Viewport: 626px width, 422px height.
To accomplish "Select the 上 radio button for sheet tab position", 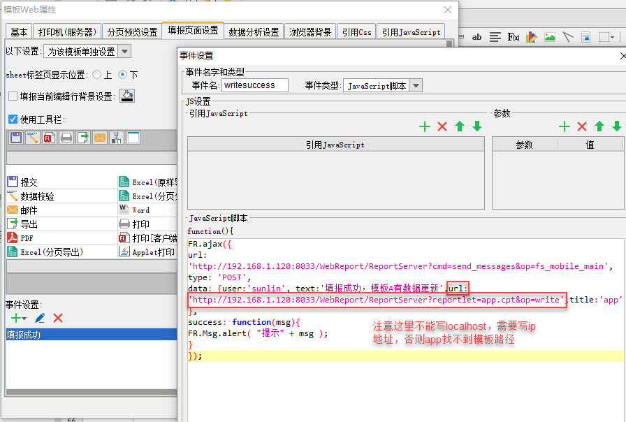I will coord(96,75).
